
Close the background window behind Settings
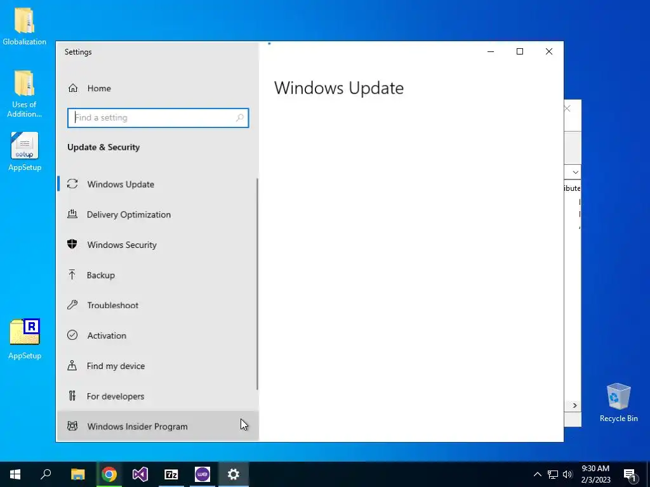(x=567, y=108)
